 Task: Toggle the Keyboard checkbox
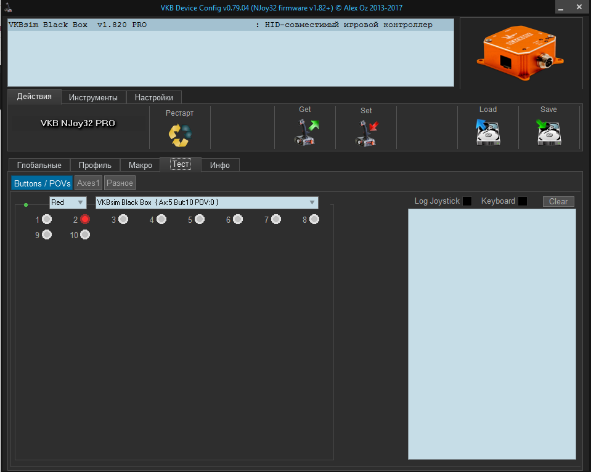(x=523, y=201)
